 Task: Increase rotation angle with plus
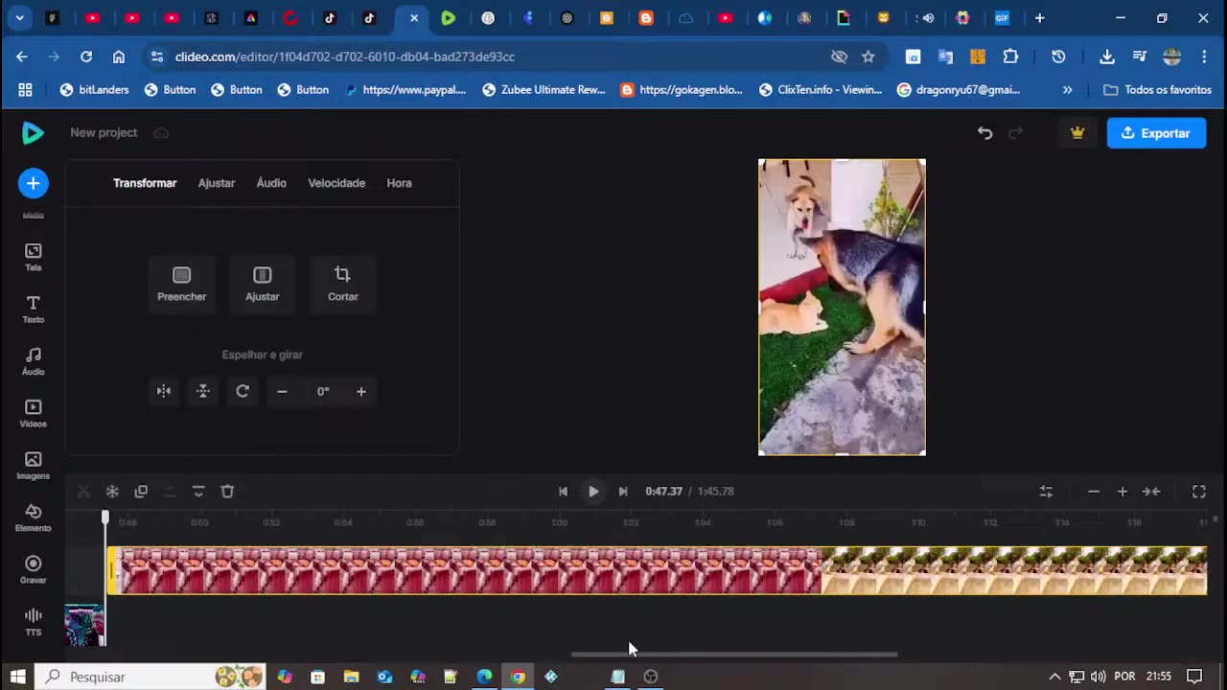tap(361, 391)
